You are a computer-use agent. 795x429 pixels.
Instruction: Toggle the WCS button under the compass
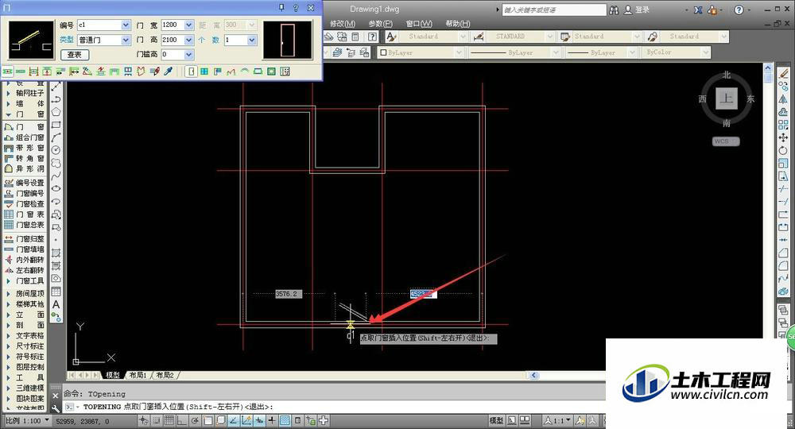[x=726, y=141]
